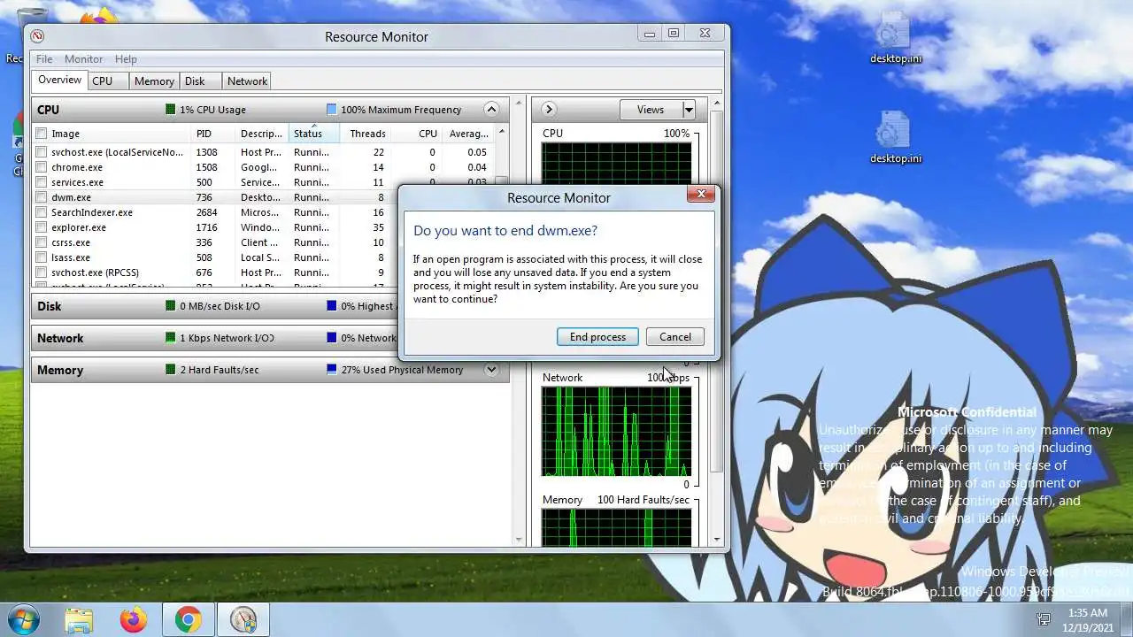The height and width of the screenshot is (637, 1133).
Task: Click blue Used Physical Memory indicator
Action: 332,370
